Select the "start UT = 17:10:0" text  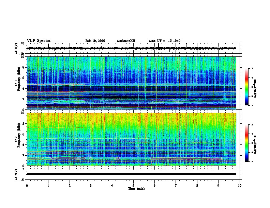pyautogui.click(x=165, y=41)
